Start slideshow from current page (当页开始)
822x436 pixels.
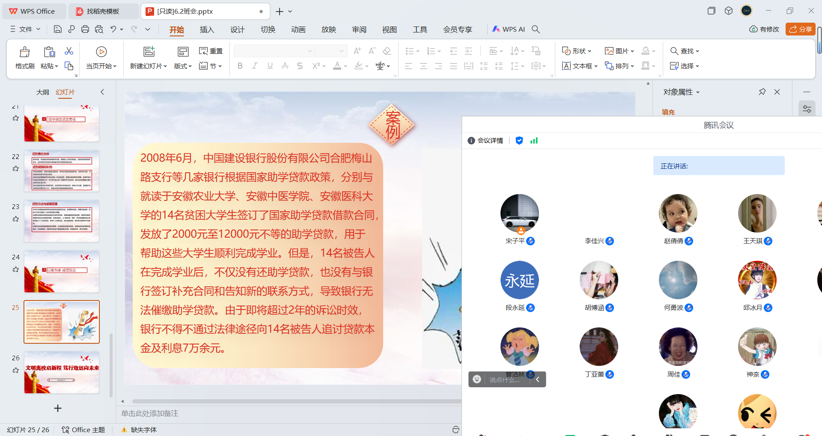coord(101,58)
